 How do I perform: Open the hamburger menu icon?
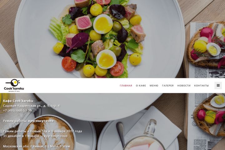(x=218, y=85)
